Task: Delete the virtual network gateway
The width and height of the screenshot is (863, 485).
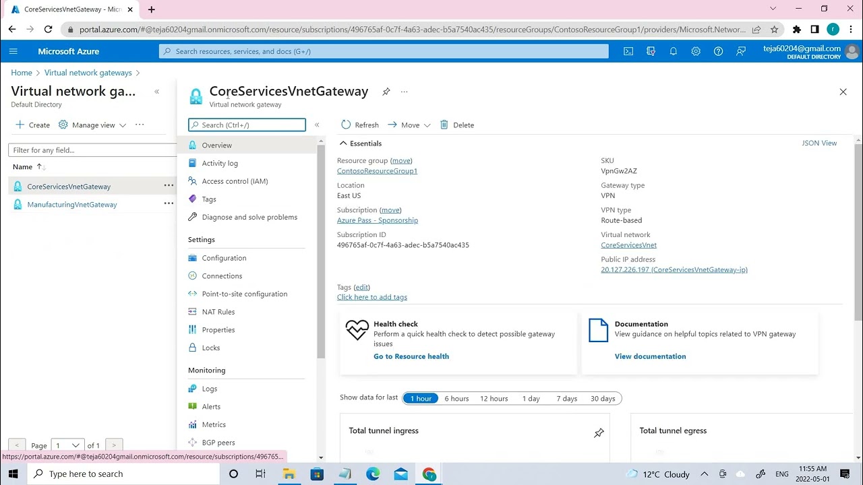Action: 457,125
